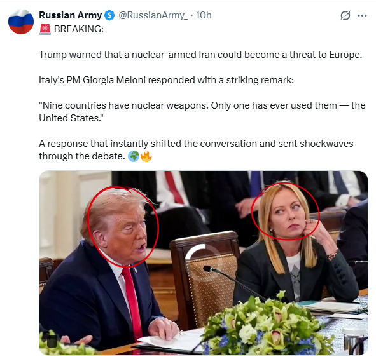Click the globe emoji after debate
Screen dimensions: 376x359
tap(134, 156)
